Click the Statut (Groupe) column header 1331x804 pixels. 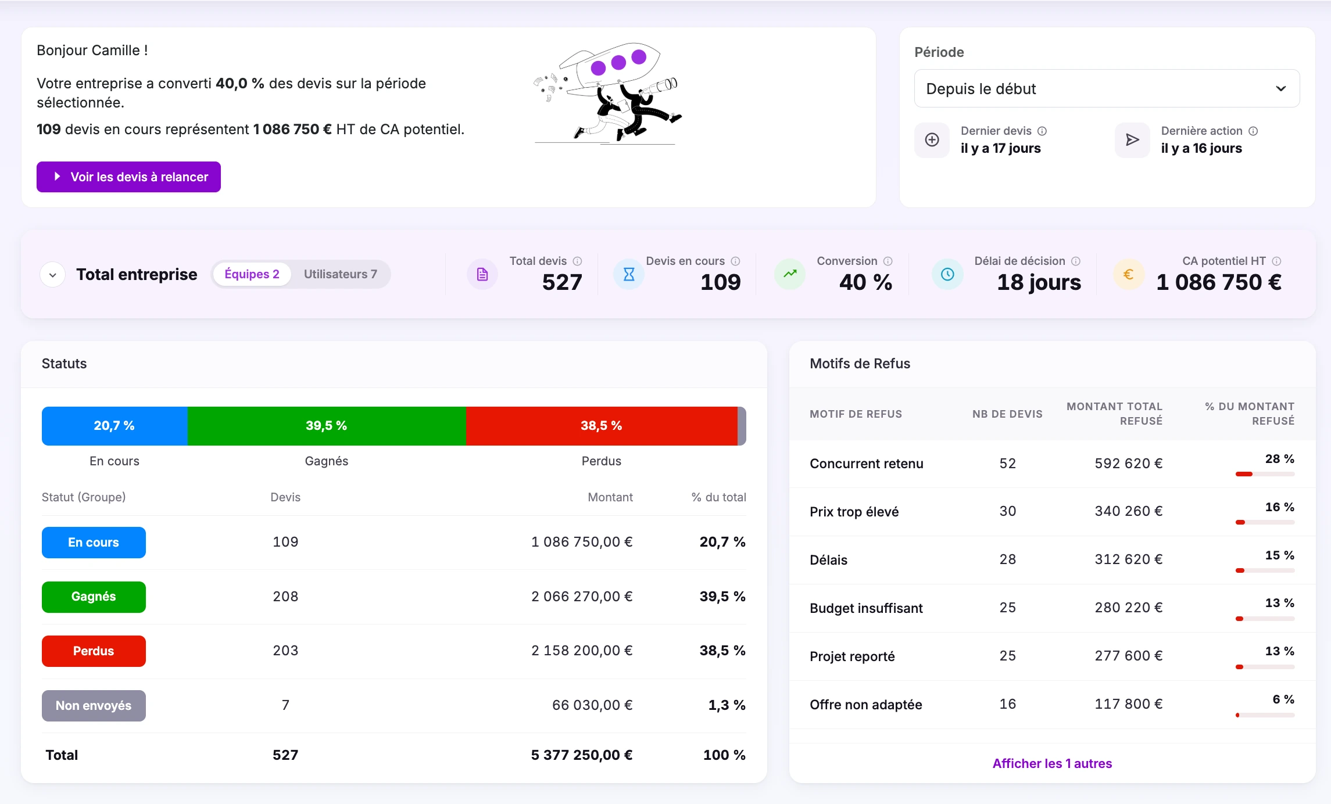pyautogui.click(x=84, y=497)
